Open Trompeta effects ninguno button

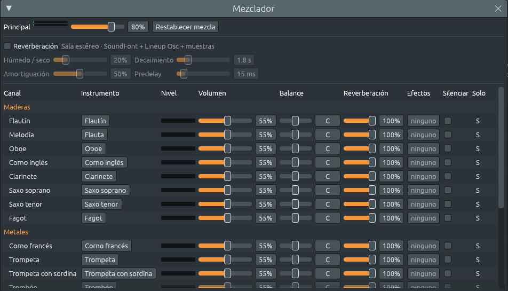(423, 260)
